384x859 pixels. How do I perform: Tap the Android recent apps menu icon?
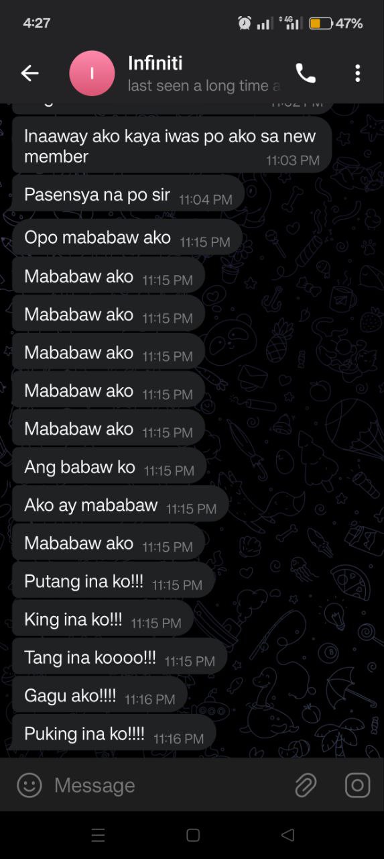pyautogui.click(x=98, y=835)
